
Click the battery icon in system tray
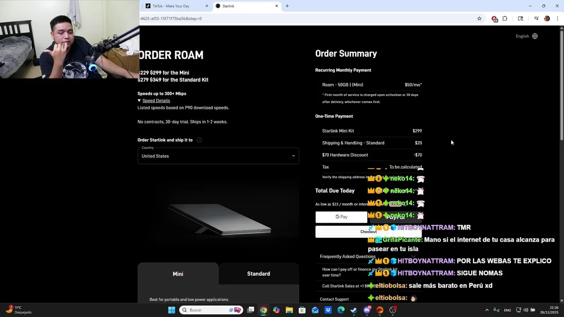[x=533, y=310]
